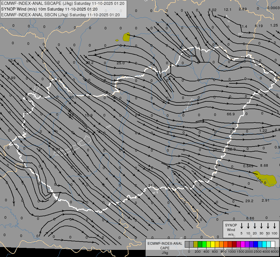Click the CAPE value 11.4
The width and height of the screenshot is (280, 257).
[243, 27]
